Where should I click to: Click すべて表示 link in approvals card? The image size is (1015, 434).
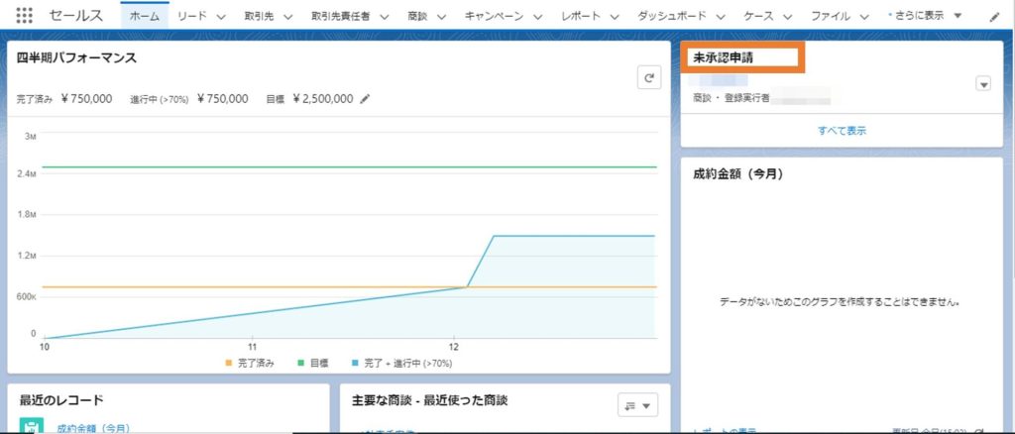point(842,131)
